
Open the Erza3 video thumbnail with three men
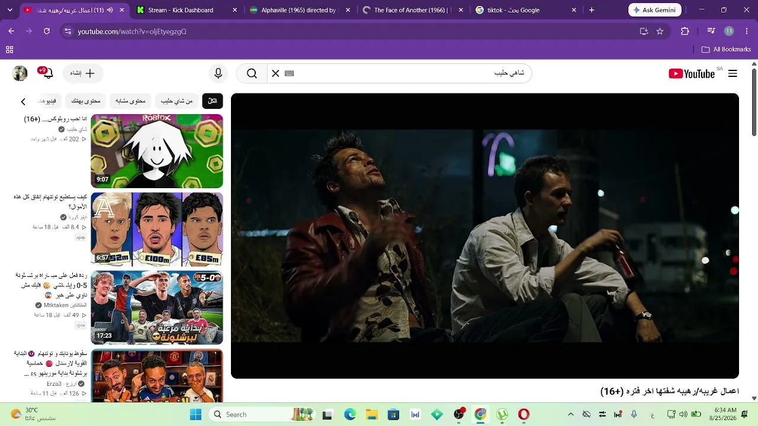tap(157, 376)
